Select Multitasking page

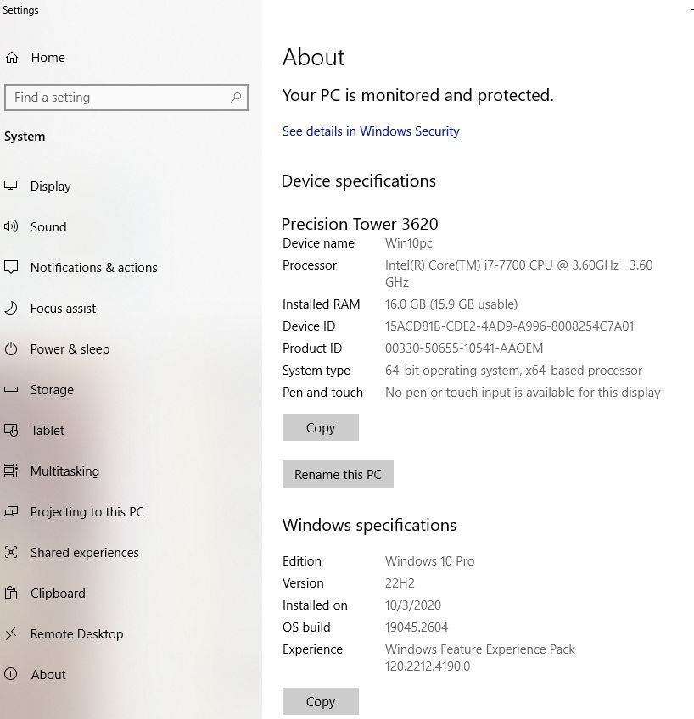click(64, 471)
